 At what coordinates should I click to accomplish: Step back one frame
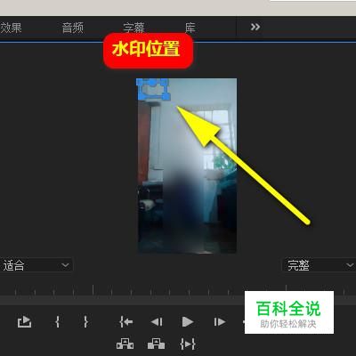(157, 321)
